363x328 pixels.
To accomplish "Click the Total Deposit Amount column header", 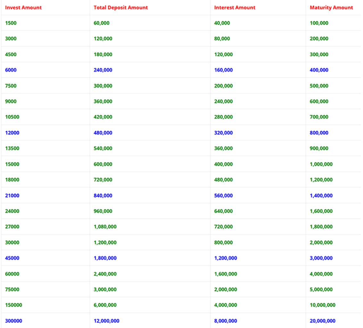I will tap(120, 7).
